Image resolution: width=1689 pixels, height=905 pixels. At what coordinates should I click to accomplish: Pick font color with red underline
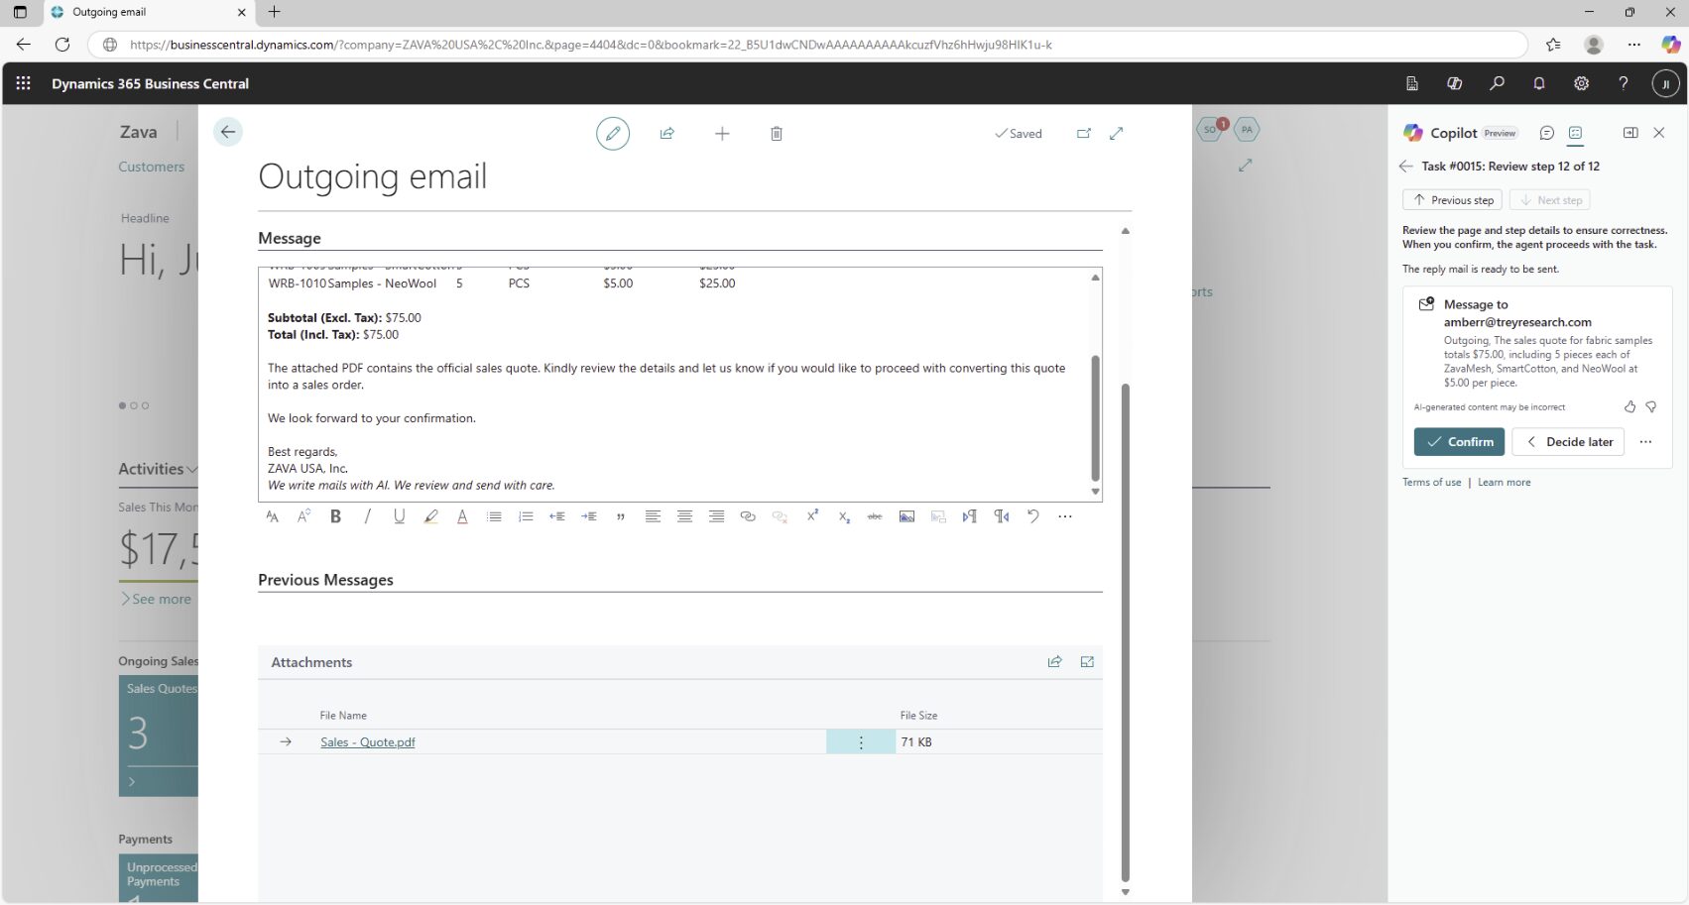(462, 516)
